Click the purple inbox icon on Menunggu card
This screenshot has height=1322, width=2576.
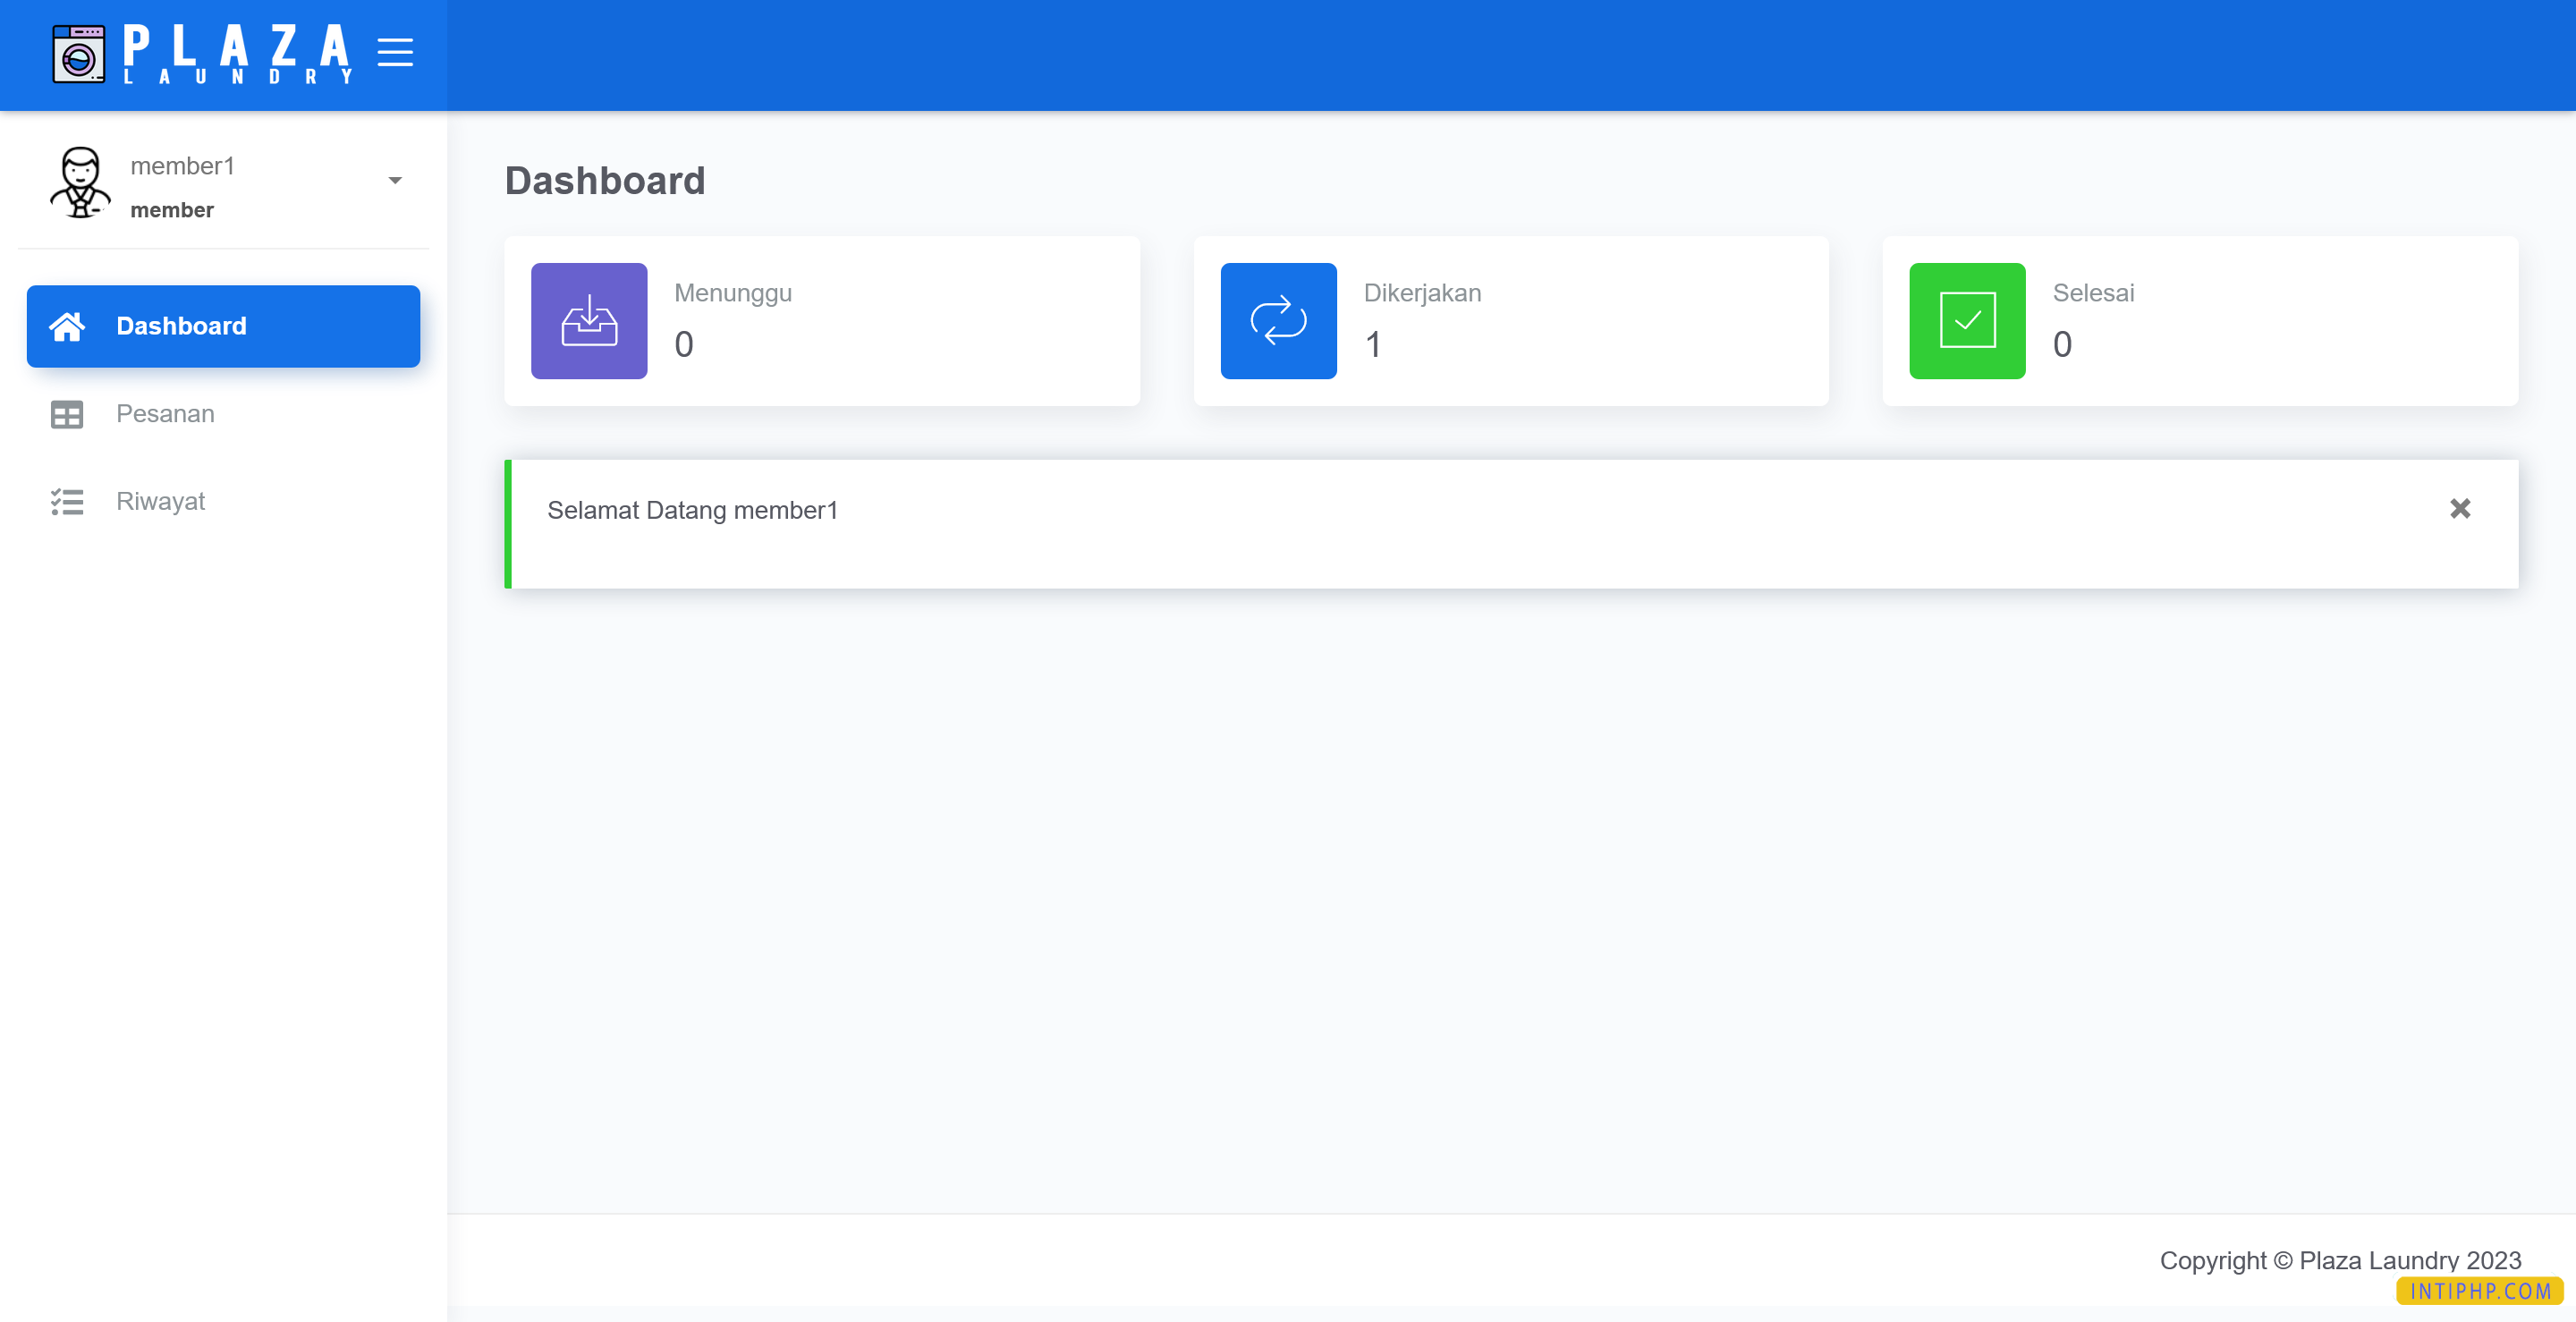[589, 321]
